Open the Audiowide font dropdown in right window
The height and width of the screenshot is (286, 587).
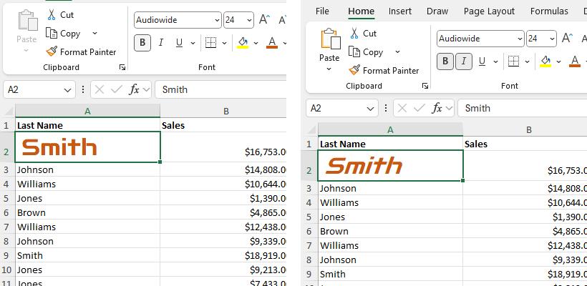(x=519, y=39)
